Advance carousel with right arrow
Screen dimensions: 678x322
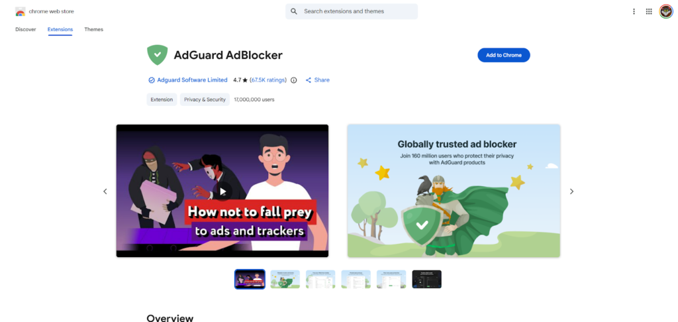(x=571, y=191)
